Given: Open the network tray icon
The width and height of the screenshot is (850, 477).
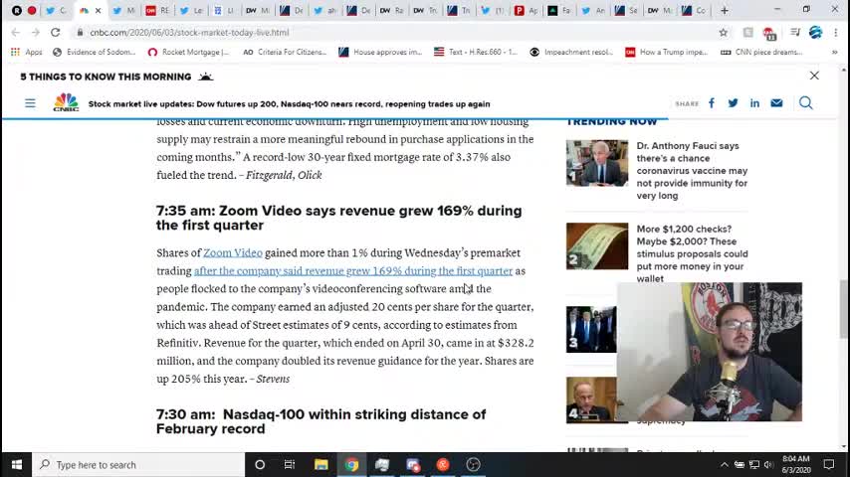Looking at the screenshot, I should point(754,464).
